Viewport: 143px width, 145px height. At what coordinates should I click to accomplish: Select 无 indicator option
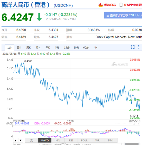coord(31,141)
